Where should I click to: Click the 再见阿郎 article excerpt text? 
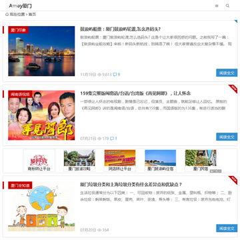click(153, 105)
